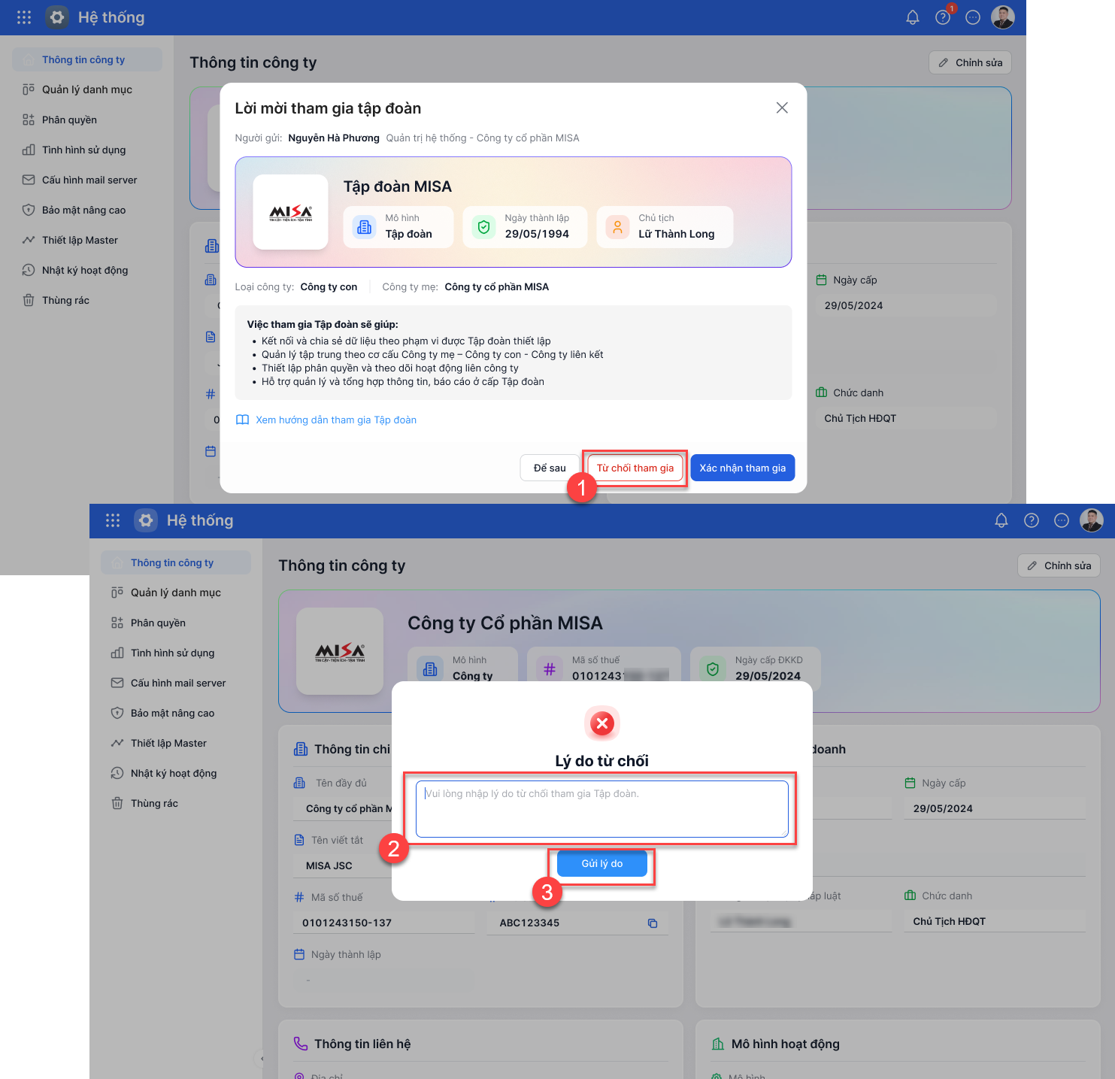Click the help question icon in bottom screenshot
1115x1079 pixels.
[1032, 520]
